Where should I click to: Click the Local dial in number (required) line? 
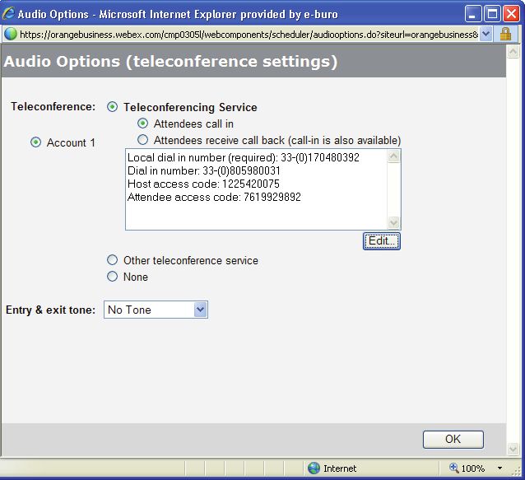(244, 157)
